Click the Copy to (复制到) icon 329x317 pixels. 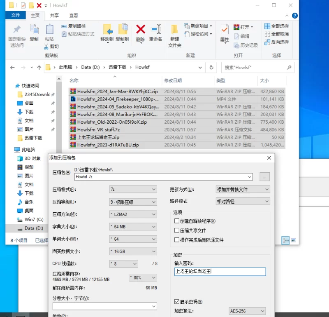tap(122, 30)
